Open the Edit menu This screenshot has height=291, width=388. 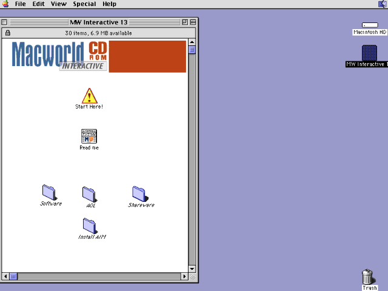coord(38,4)
